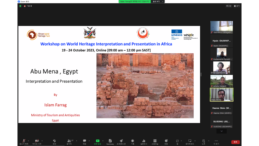Viewport: 259px width, 146px height.
Task: Expand participants options arrow
Action: point(76,141)
